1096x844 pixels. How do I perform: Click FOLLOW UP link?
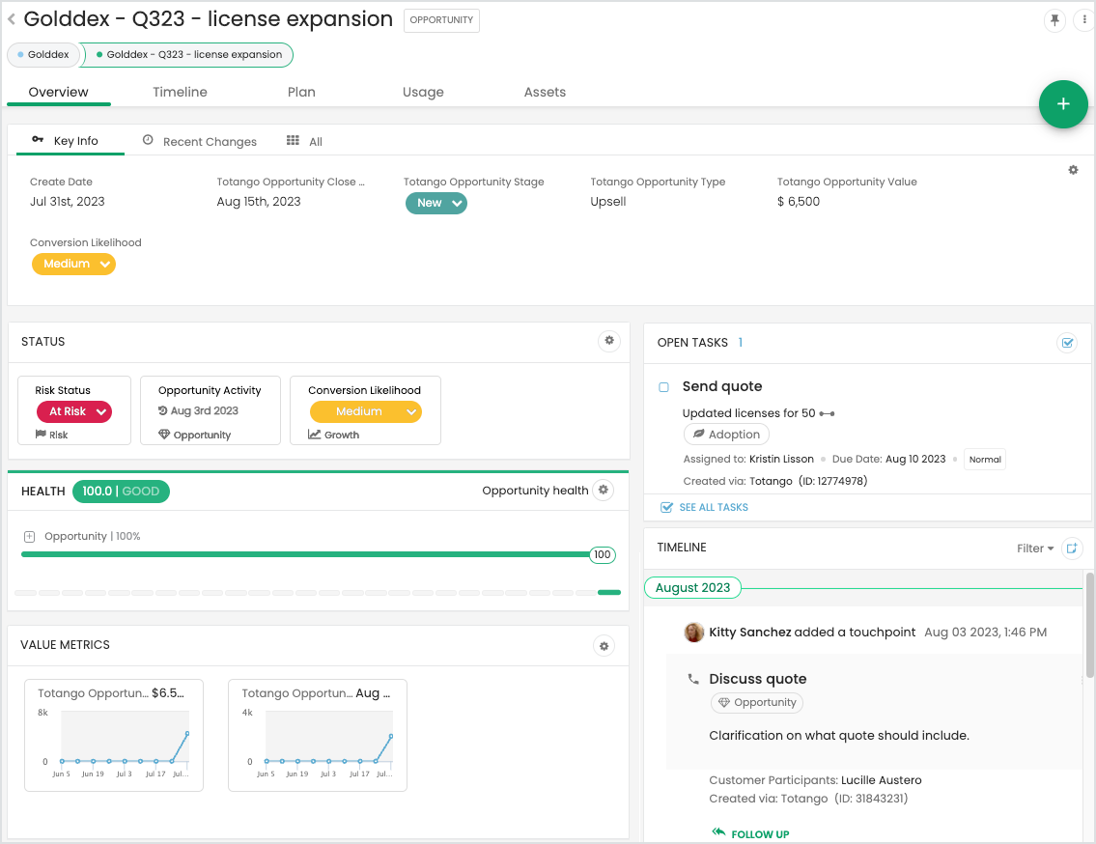coord(760,834)
